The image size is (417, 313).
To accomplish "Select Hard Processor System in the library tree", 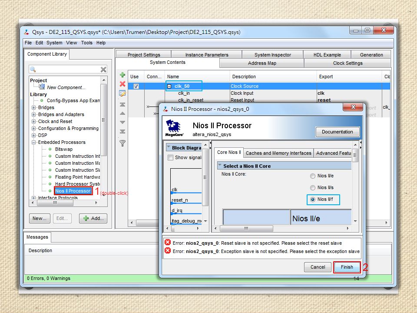I will tap(77, 184).
